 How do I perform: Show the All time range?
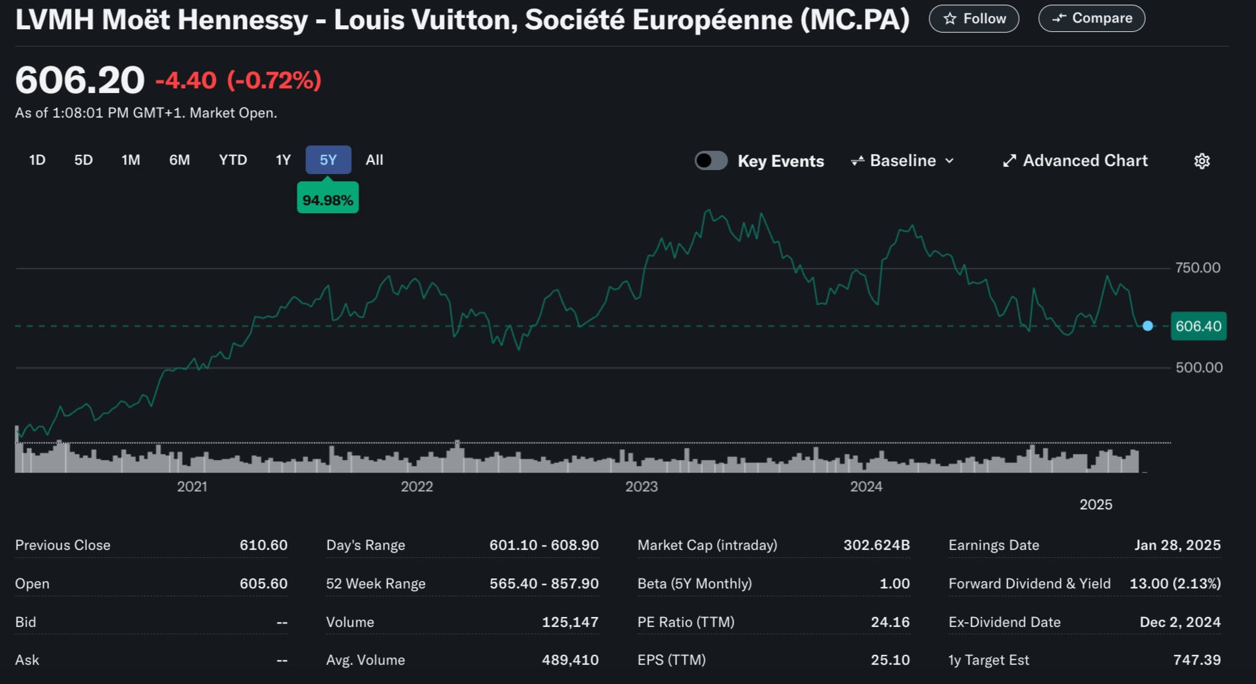[374, 160]
